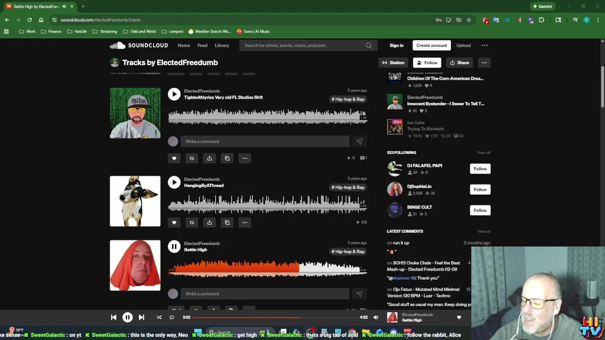The image size is (605, 340).
Task: Copy link of Tightwithlyrics track
Action: tap(227, 158)
